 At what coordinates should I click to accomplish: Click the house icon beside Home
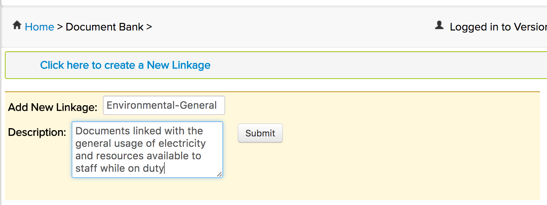(x=17, y=25)
